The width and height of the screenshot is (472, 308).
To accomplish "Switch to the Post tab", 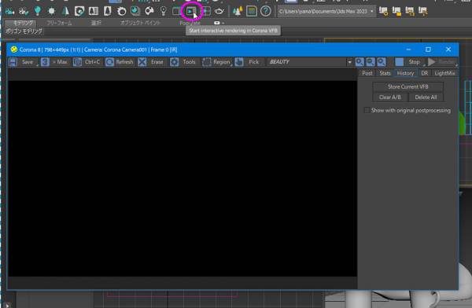I will (367, 73).
